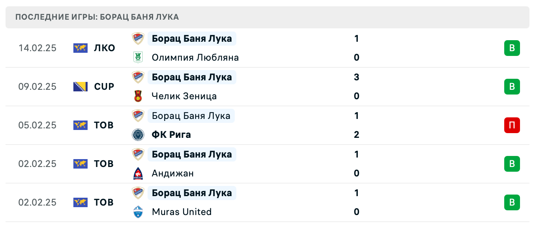Open the ФК Рига team link
The image size is (535, 230).
[x=171, y=135]
